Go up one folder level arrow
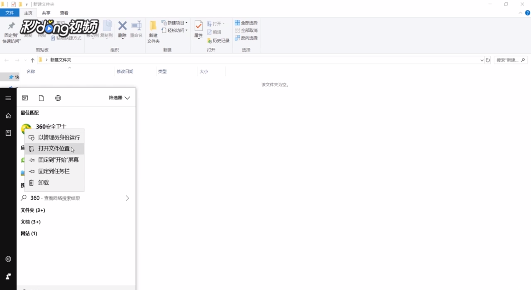 click(33, 60)
